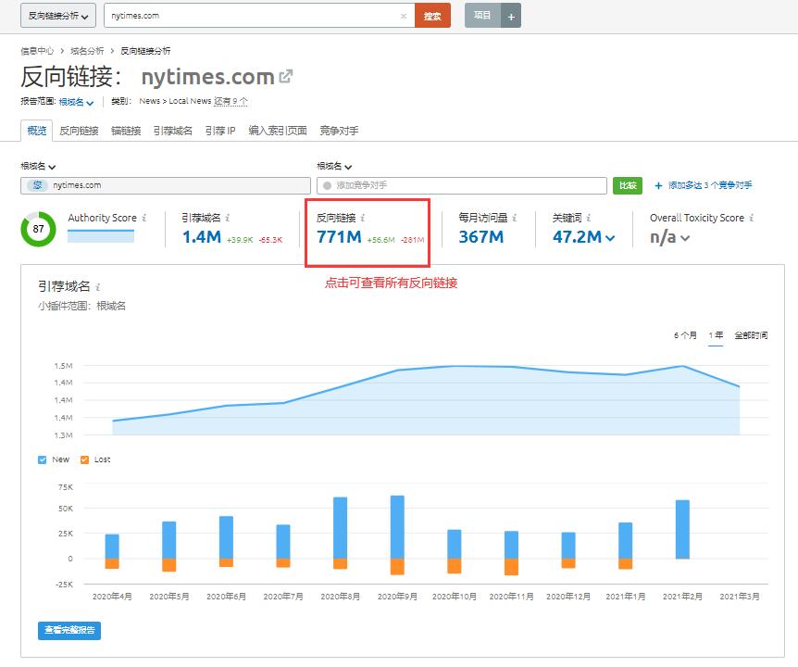Click the + icon next to 项目
The height and width of the screenshot is (667, 798).
point(509,15)
